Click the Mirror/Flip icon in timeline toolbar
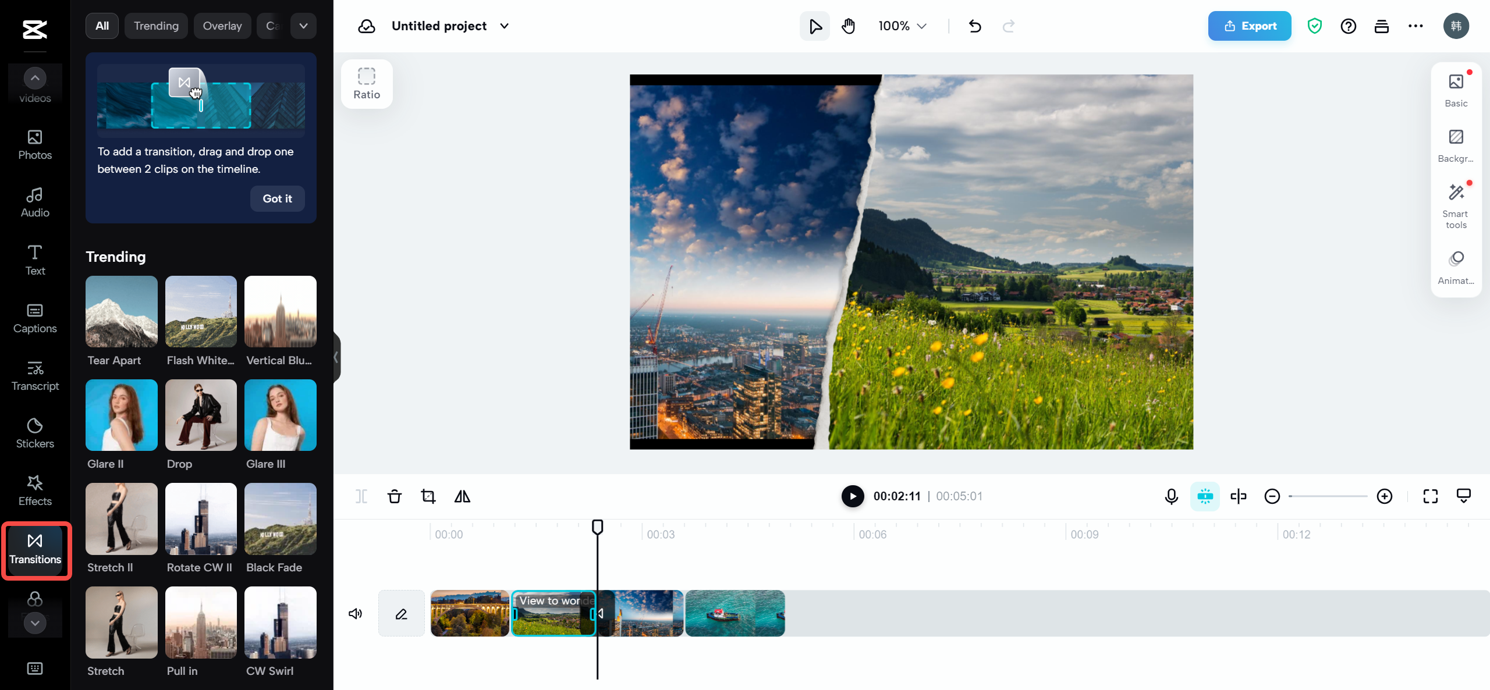This screenshot has width=1490, height=690. (x=462, y=496)
